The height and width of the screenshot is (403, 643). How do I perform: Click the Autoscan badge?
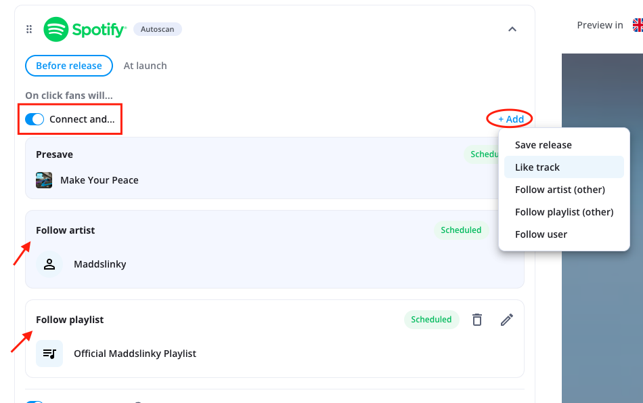(157, 29)
